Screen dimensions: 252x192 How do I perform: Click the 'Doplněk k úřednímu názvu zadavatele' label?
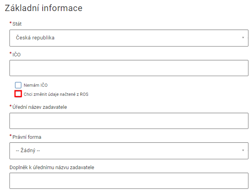(52, 167)
